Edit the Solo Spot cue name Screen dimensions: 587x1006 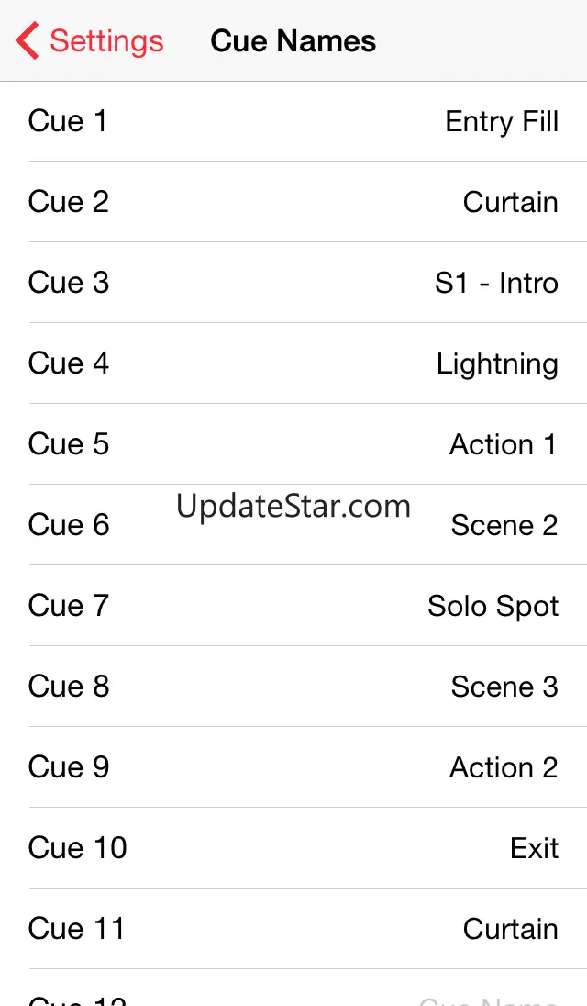(493, 606)
